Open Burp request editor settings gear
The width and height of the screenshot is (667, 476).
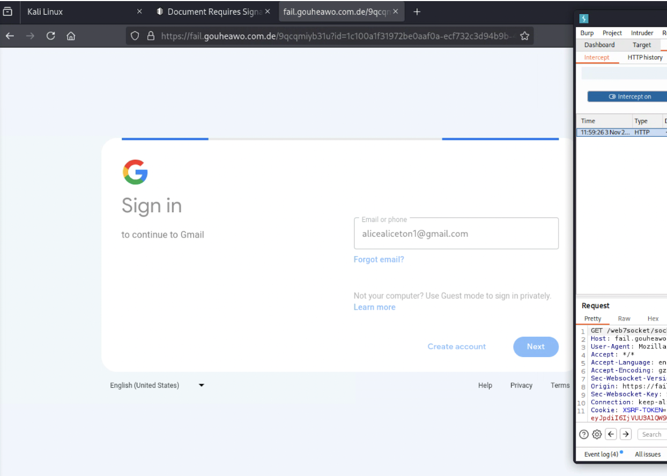pyautogui.click(x=597, y=434)
